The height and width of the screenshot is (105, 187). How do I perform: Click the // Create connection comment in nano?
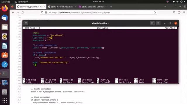(45, 45)
